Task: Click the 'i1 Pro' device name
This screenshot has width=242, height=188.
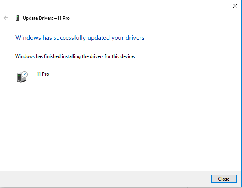Action: coord(43,74)
